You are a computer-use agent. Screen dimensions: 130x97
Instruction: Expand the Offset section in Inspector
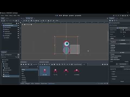click(x=112, y=38)
